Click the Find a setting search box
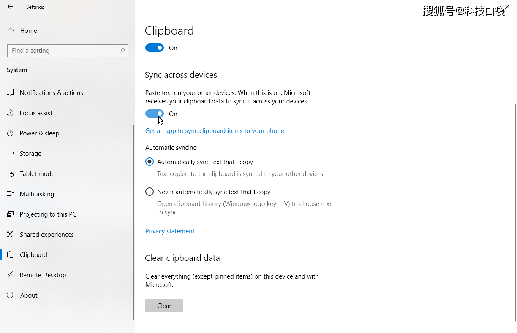The image size is (517, 333). [x=68, y=51]
